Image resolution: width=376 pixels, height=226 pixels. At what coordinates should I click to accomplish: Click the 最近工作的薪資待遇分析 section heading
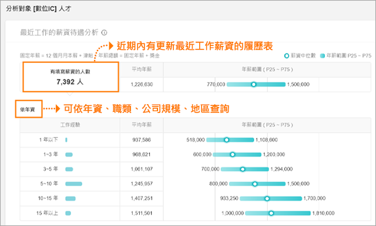[x=59, y=32]
